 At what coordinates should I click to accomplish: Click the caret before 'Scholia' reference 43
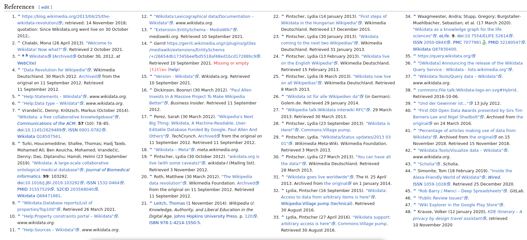[x=415, y=164]
